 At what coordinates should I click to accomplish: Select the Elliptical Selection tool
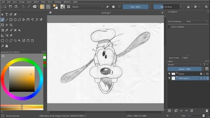click(x=7, y=41)
